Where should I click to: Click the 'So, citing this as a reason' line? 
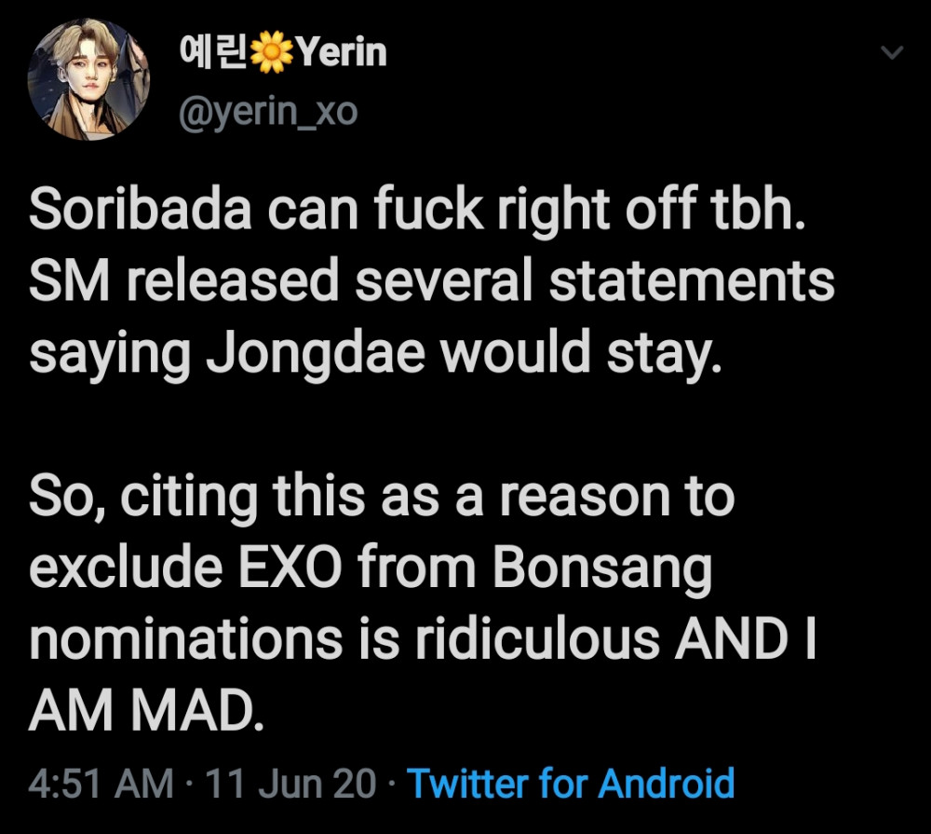[382, 499]
